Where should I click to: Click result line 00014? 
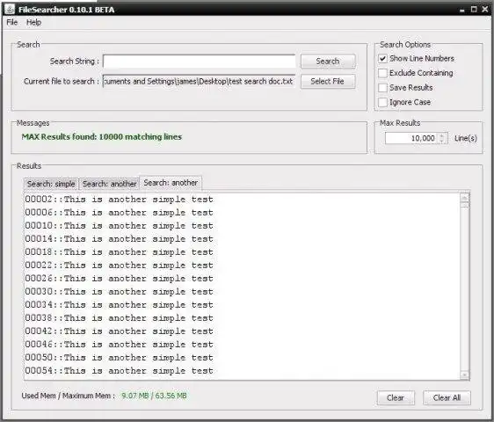point(119,239)
